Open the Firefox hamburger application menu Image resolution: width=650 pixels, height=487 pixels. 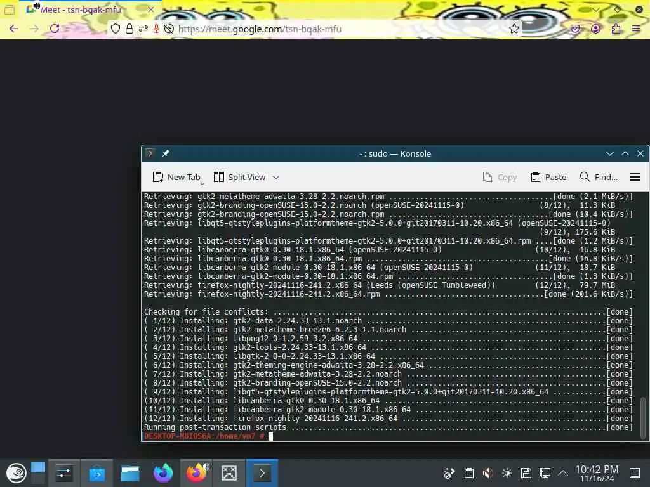tap(636, 29)
